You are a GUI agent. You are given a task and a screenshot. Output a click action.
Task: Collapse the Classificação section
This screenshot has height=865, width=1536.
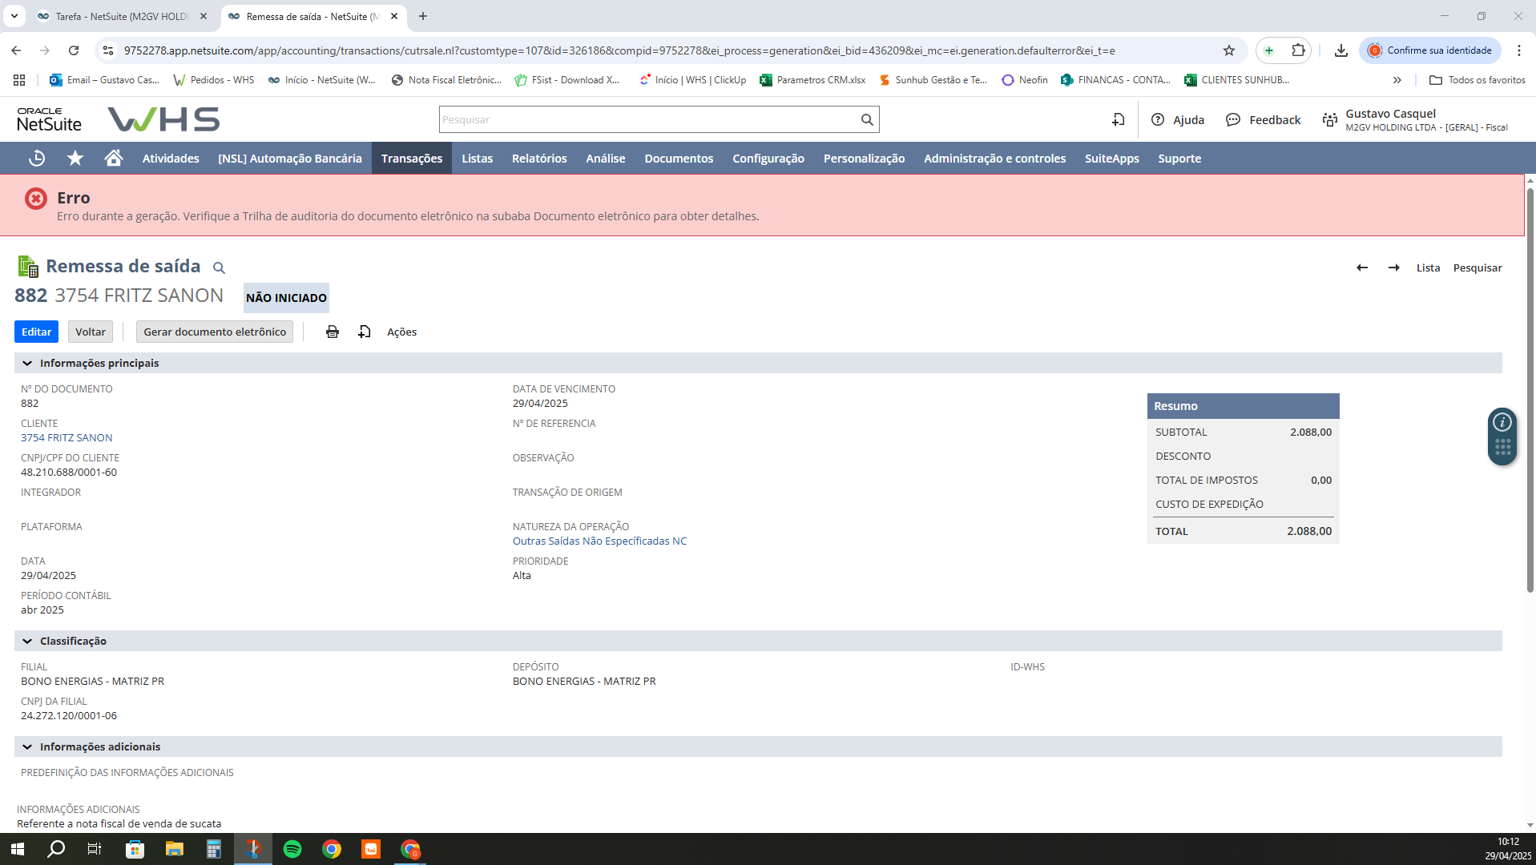click(x=27, y=642)
